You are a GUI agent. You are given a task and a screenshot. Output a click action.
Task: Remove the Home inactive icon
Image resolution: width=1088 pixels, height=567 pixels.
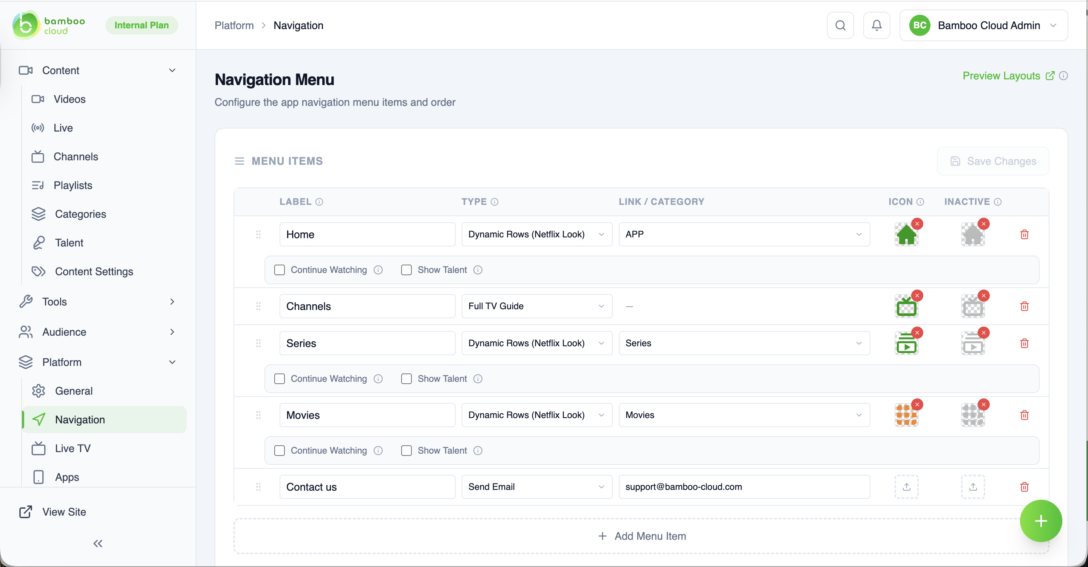click(x=984, y=224)
